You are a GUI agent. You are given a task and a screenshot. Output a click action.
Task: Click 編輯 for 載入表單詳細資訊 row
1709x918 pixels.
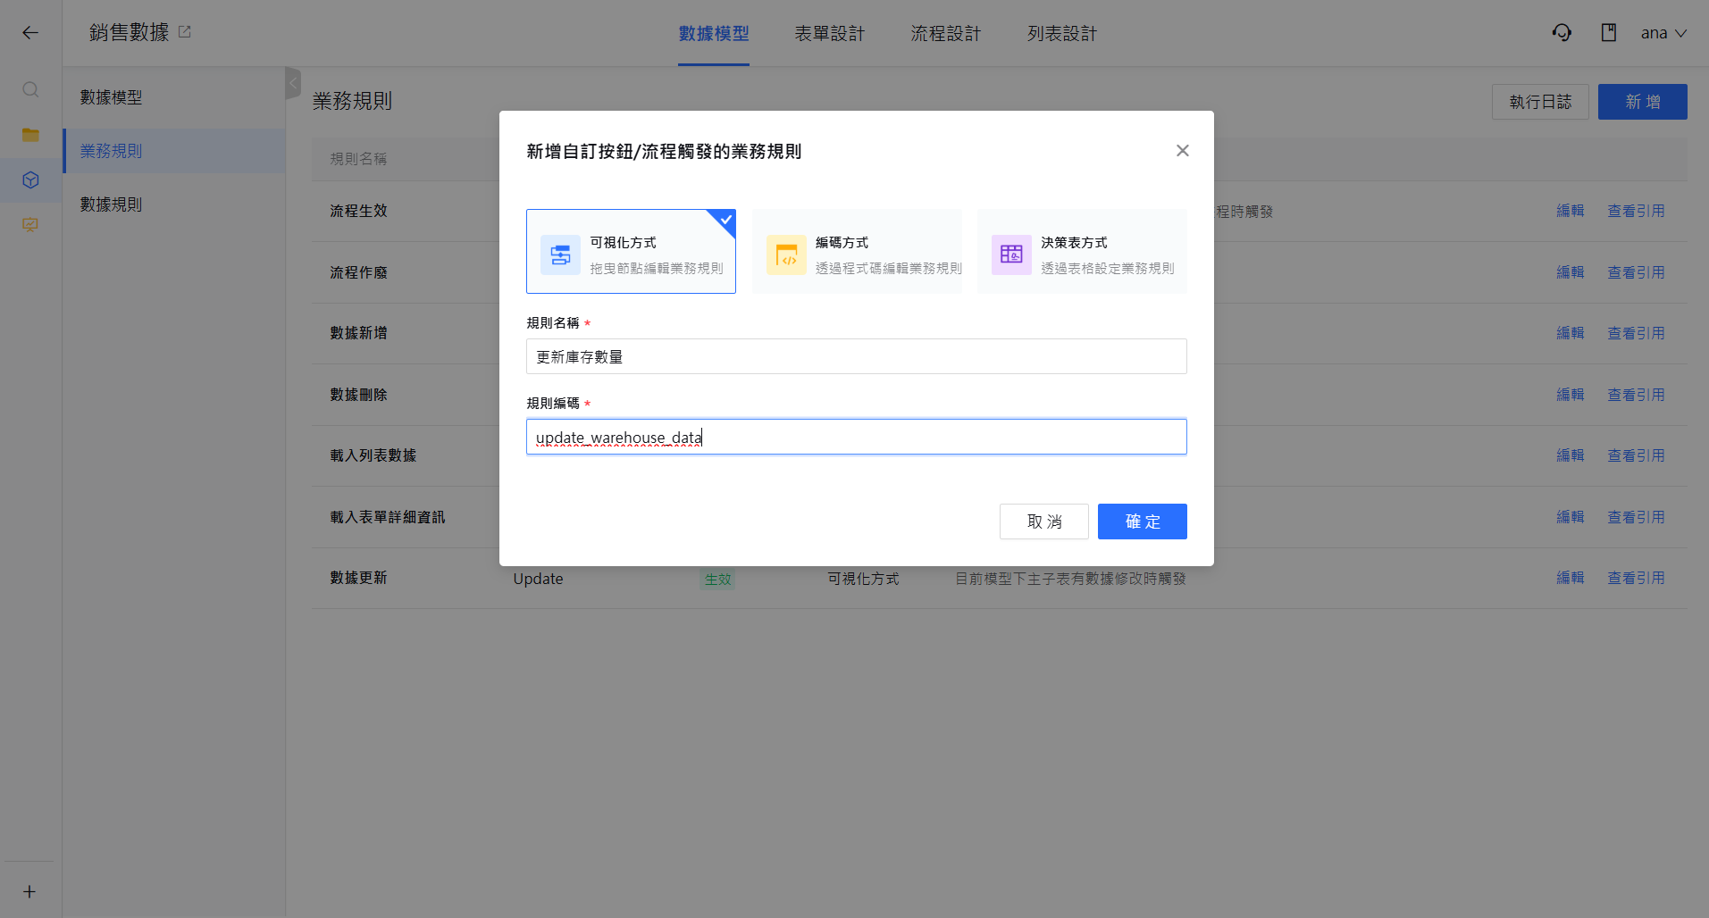(1570, 517)
